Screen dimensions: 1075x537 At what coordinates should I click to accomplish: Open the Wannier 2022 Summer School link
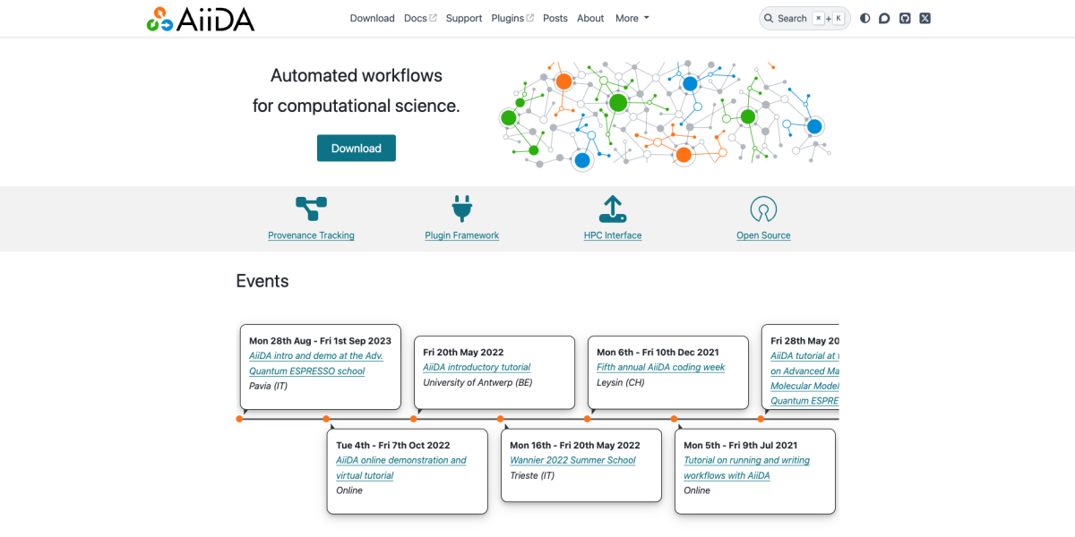[x=572, y=460]
